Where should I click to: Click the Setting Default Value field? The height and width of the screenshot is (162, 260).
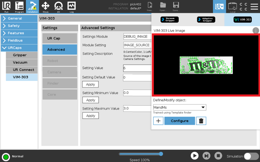pos(137,77)
